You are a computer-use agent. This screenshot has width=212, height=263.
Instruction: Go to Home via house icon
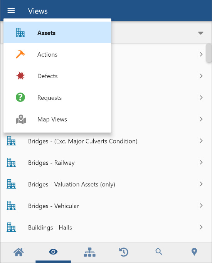(x=19, y=252)
